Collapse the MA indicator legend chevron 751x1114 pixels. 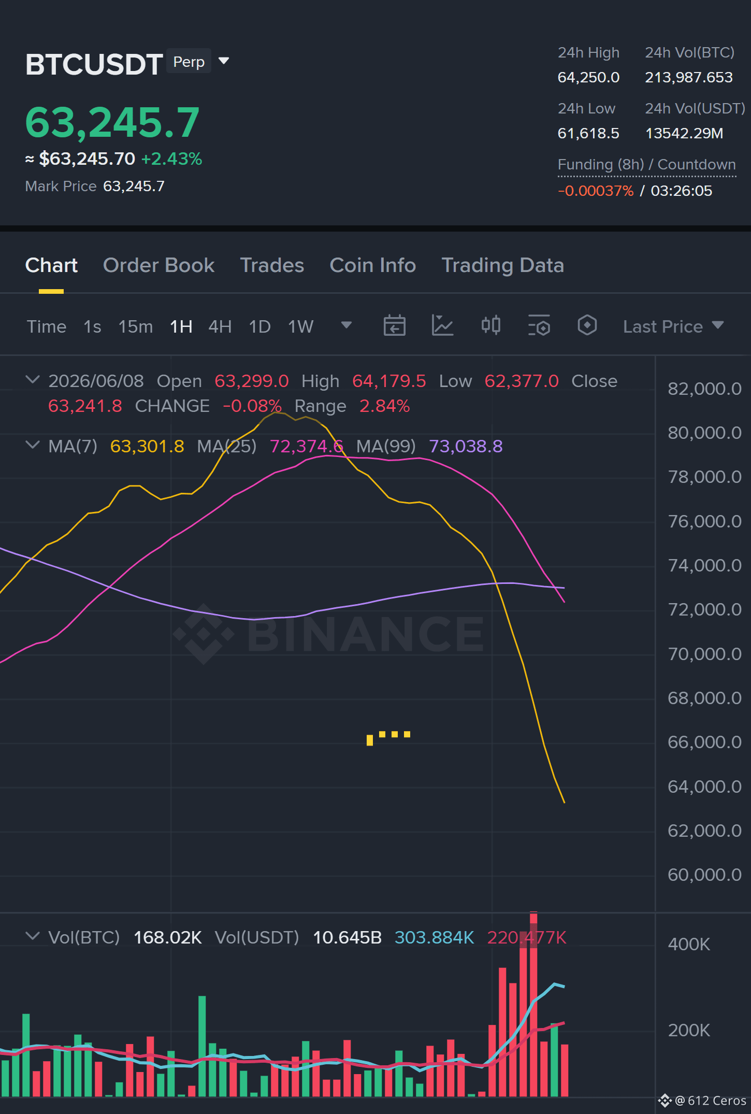pyautogui.click(x=33, y=445)
